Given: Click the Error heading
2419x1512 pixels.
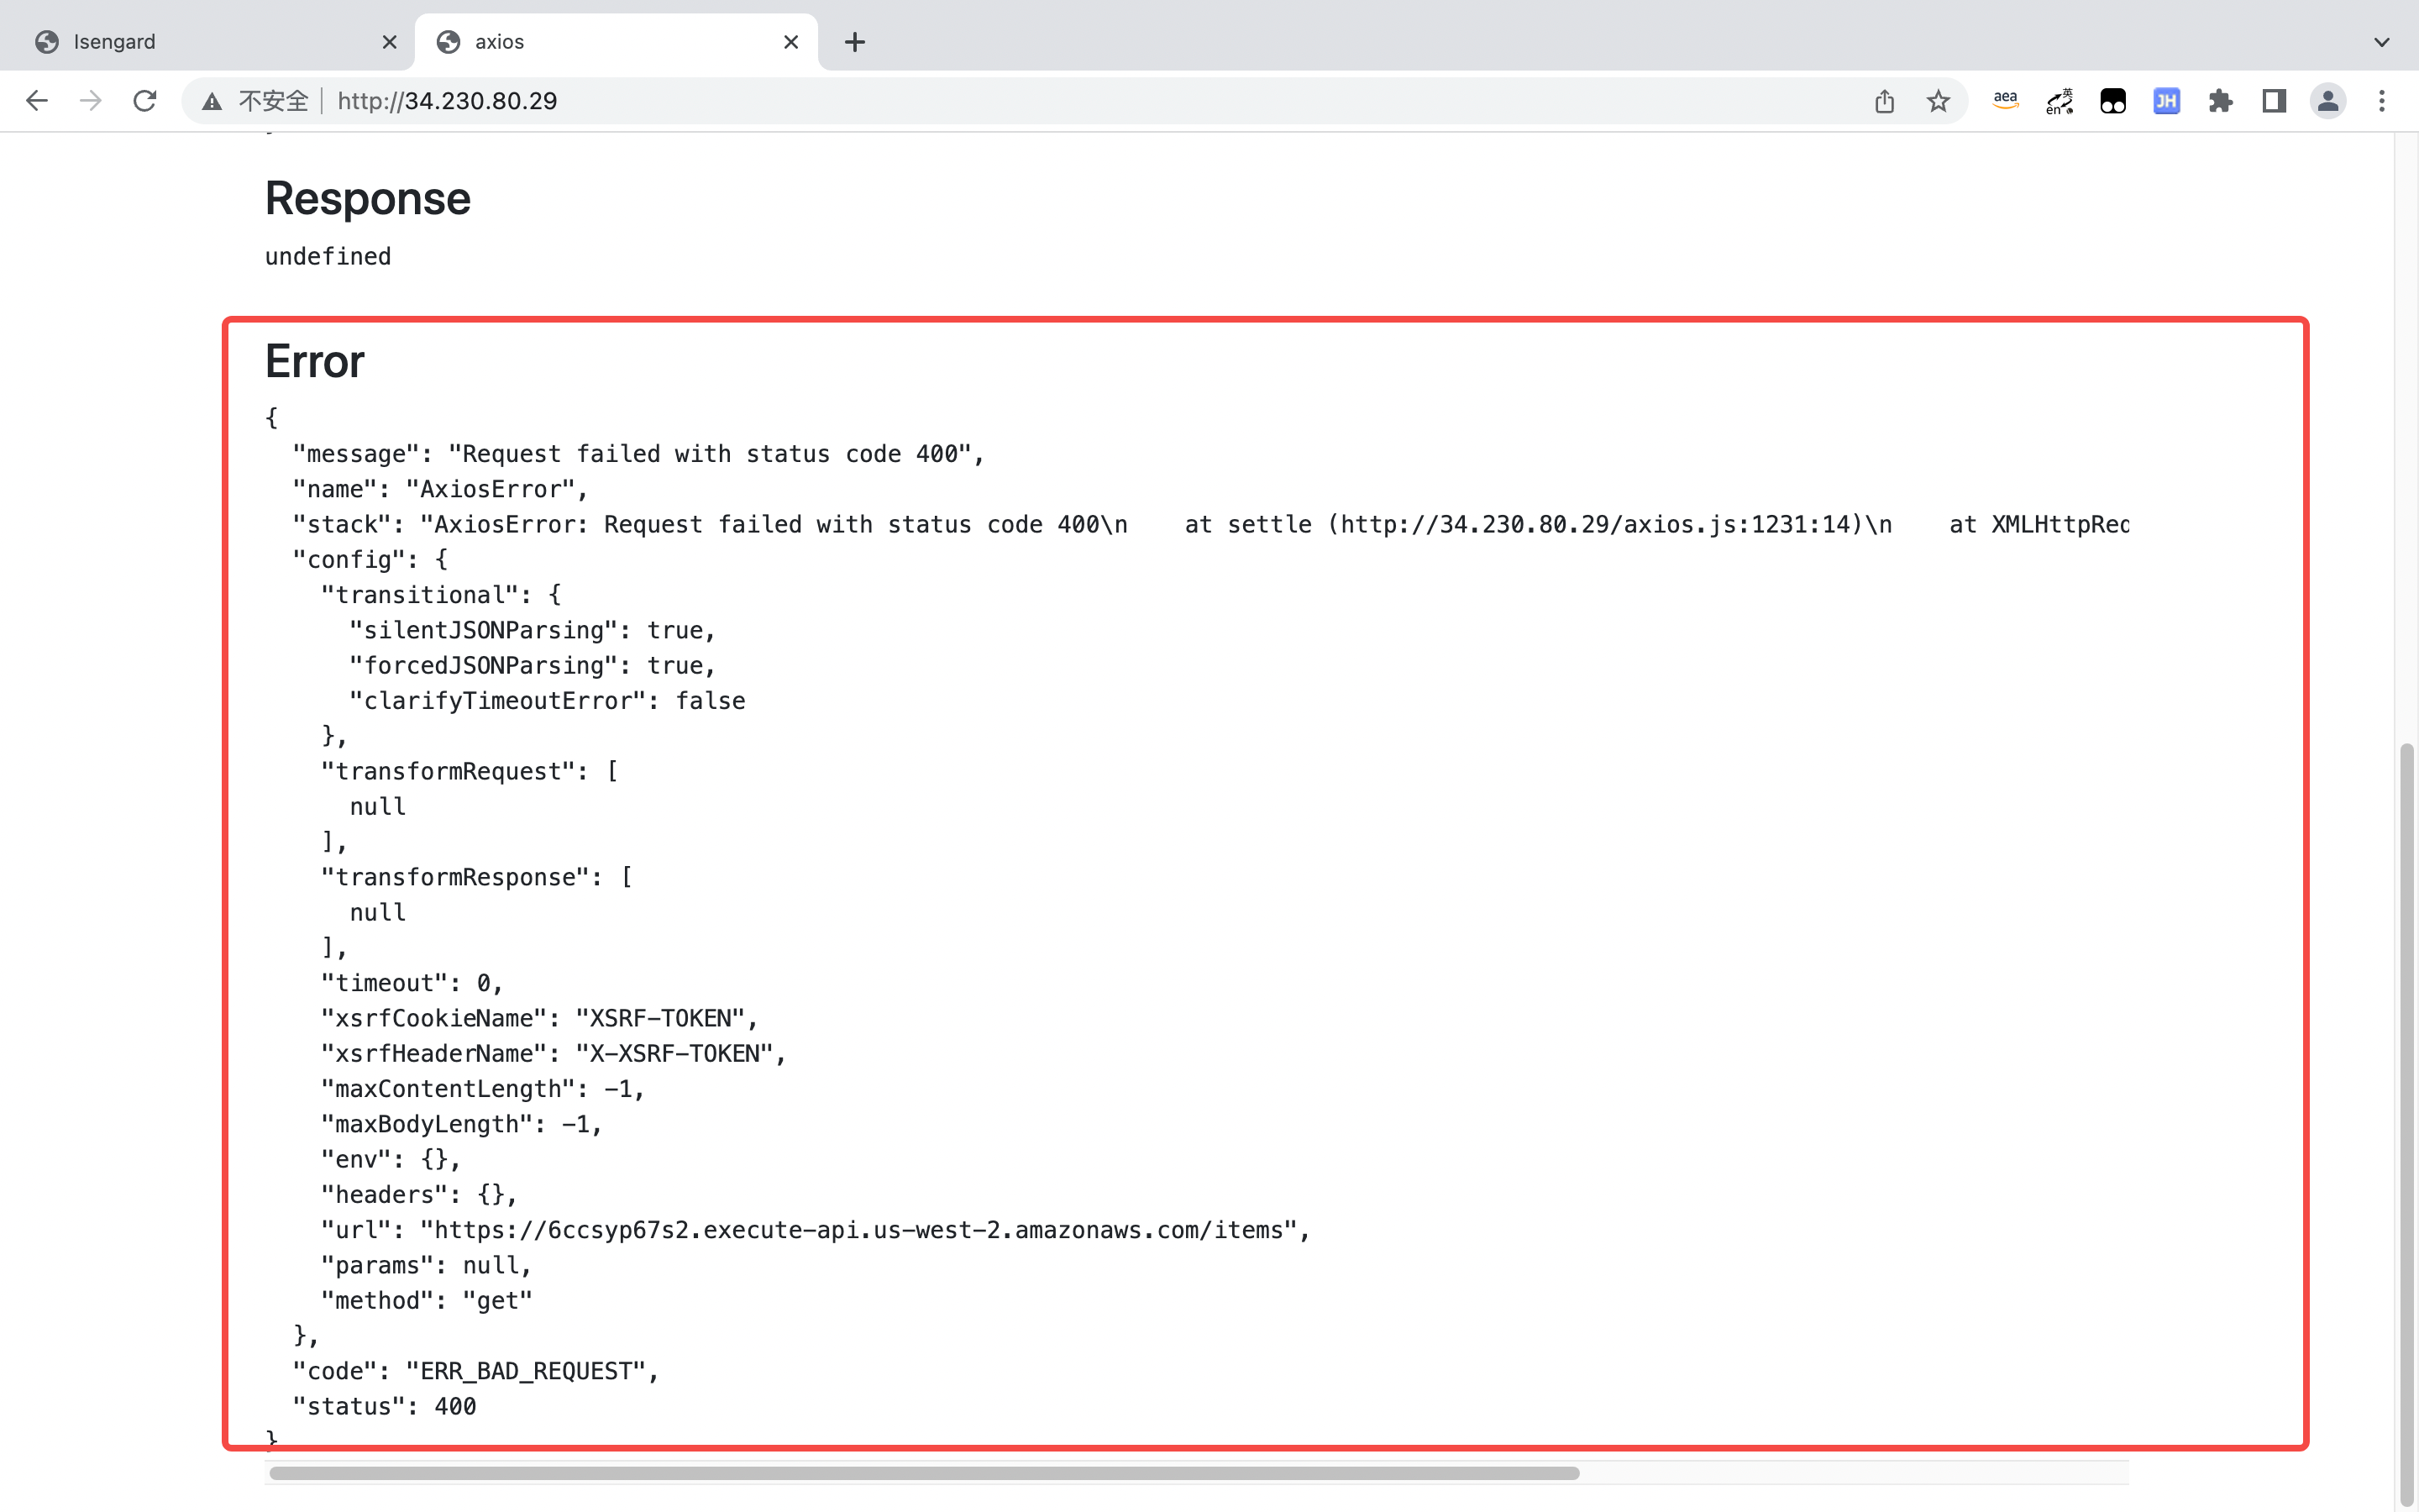Looking at the screenshot, I should pyautogui.click(x=315, y=361).
